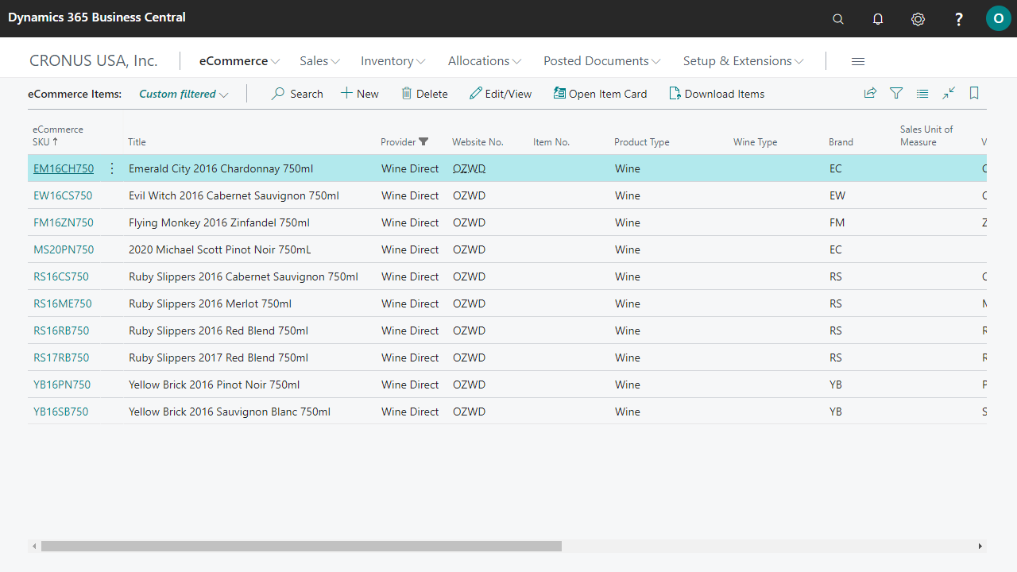Click Edit/View action
1017x572 pixels.
[501, 94]
